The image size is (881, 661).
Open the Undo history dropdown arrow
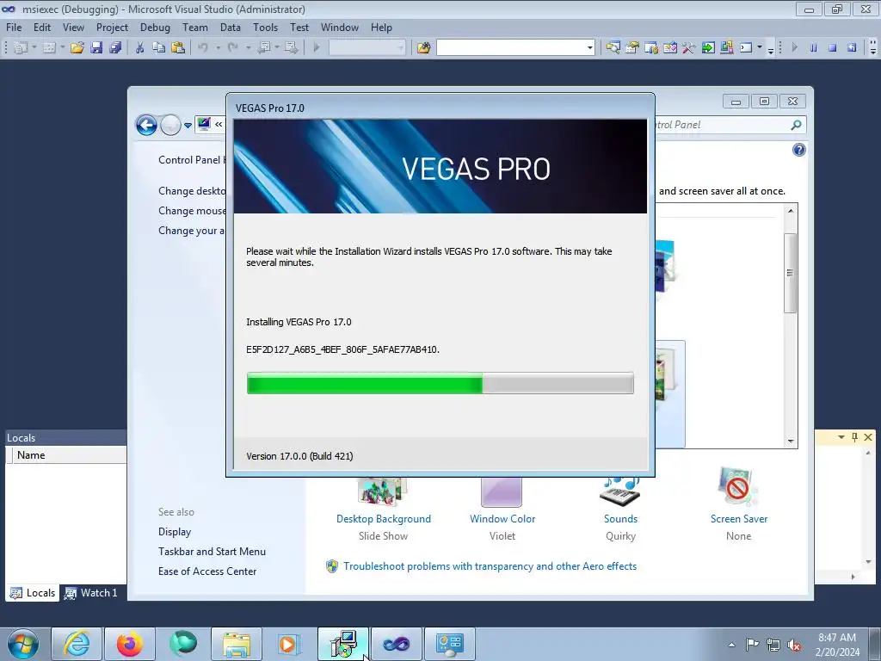point(218,48)
